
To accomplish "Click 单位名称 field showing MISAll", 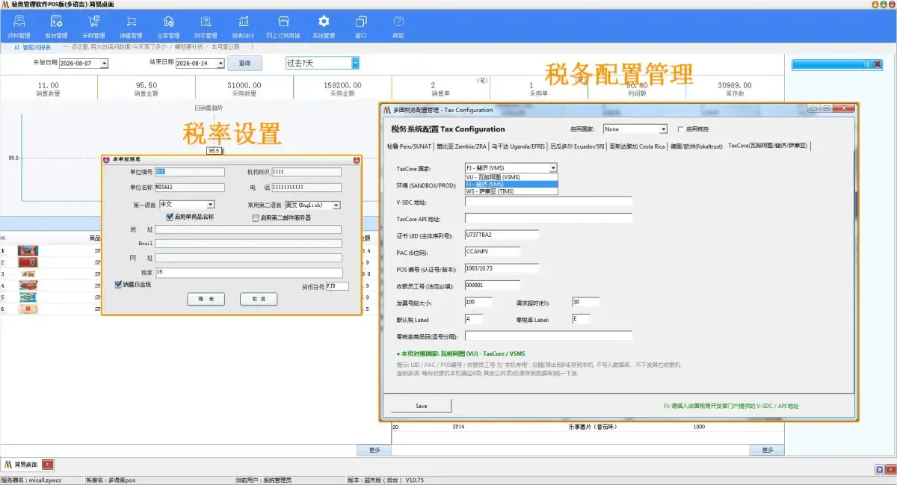I will point(189,188).
